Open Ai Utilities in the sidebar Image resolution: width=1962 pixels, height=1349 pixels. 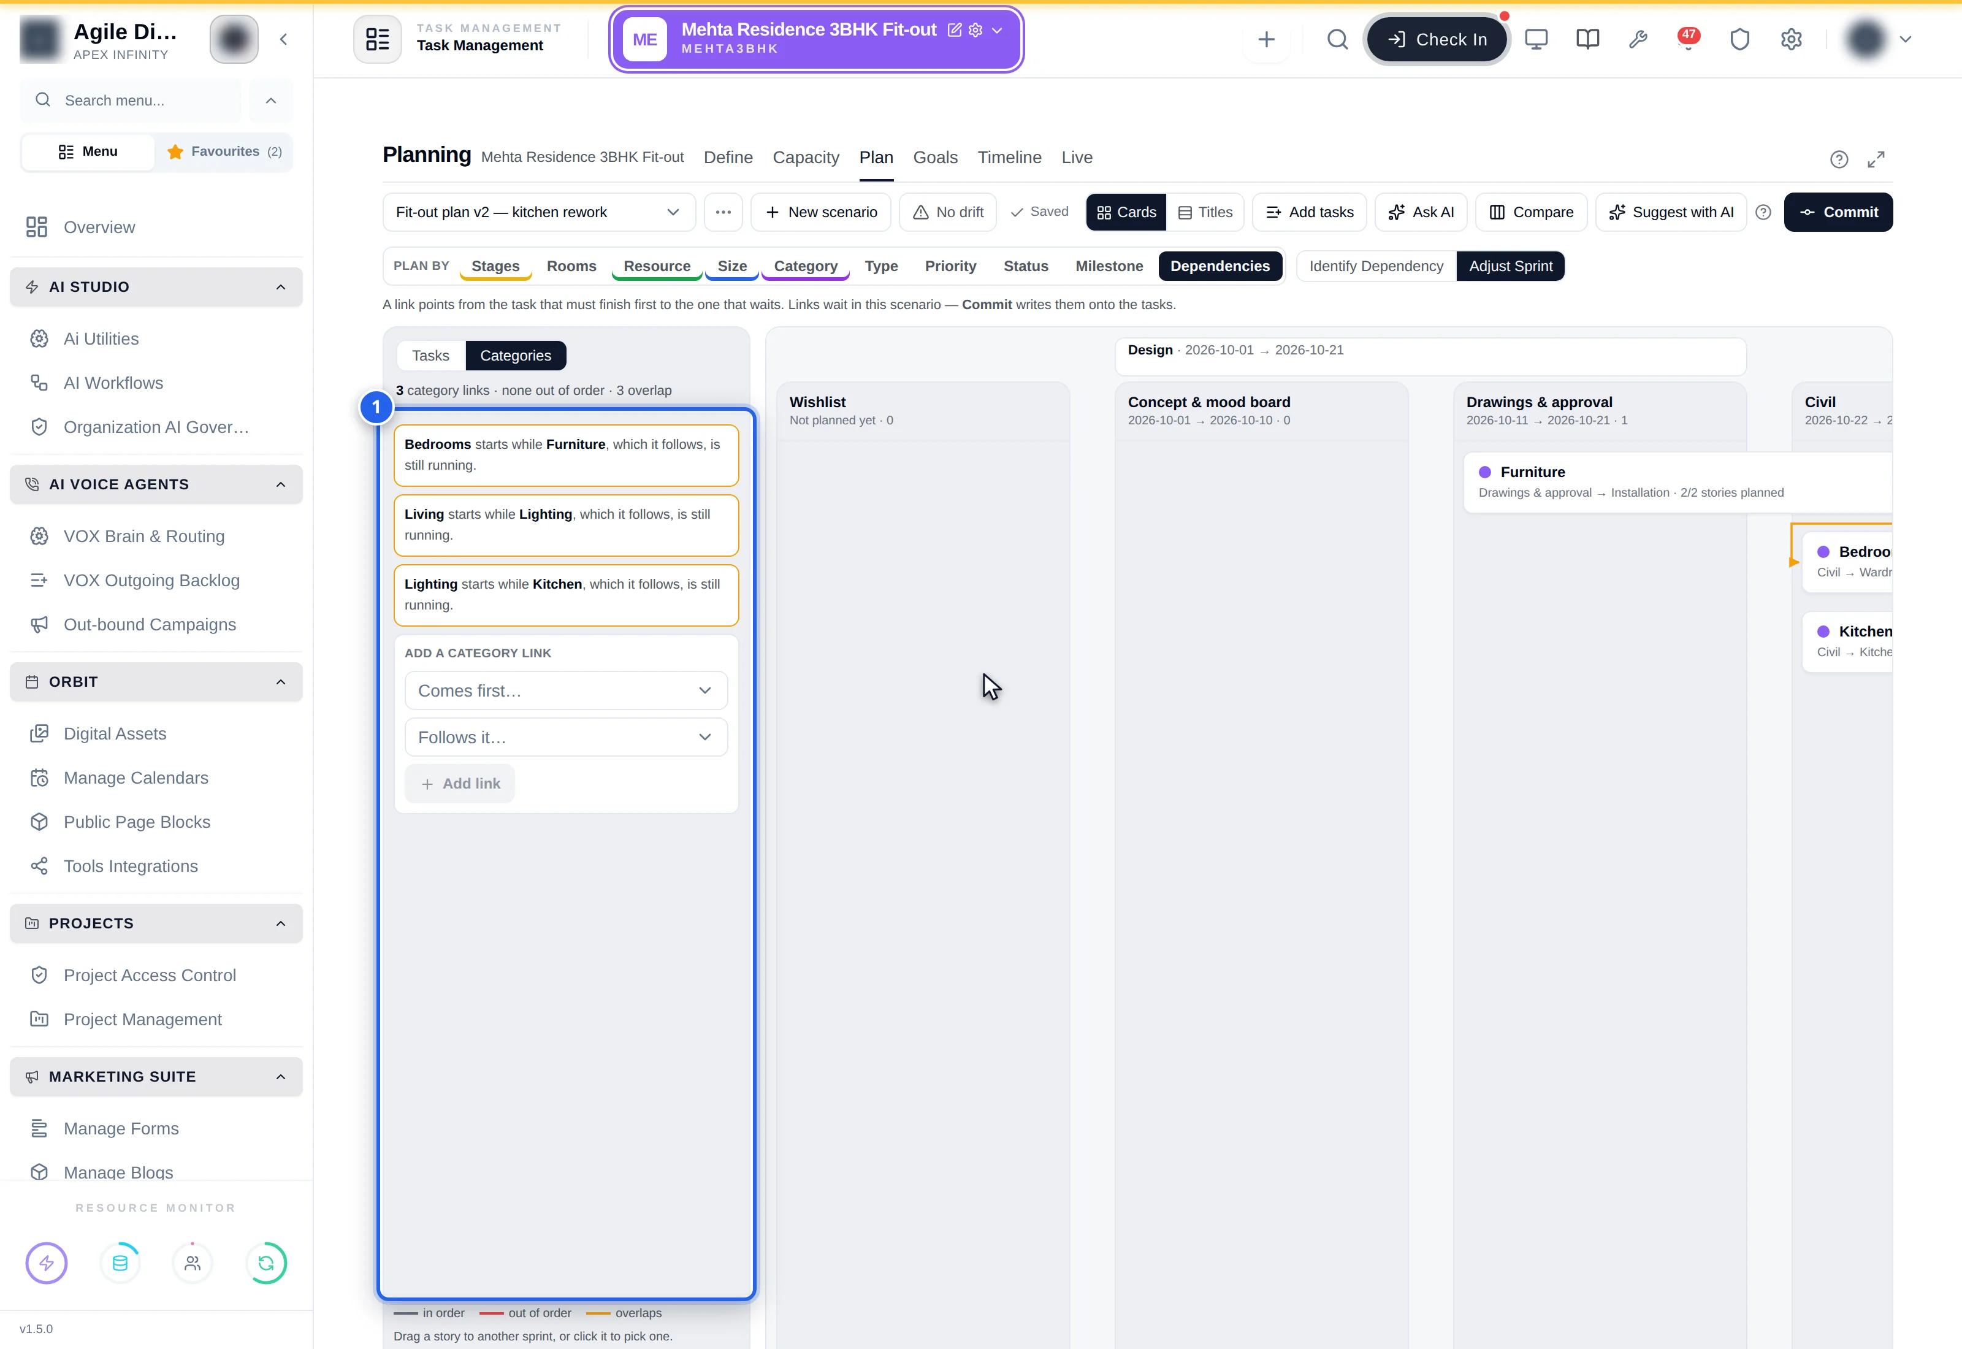coord(156,339)
